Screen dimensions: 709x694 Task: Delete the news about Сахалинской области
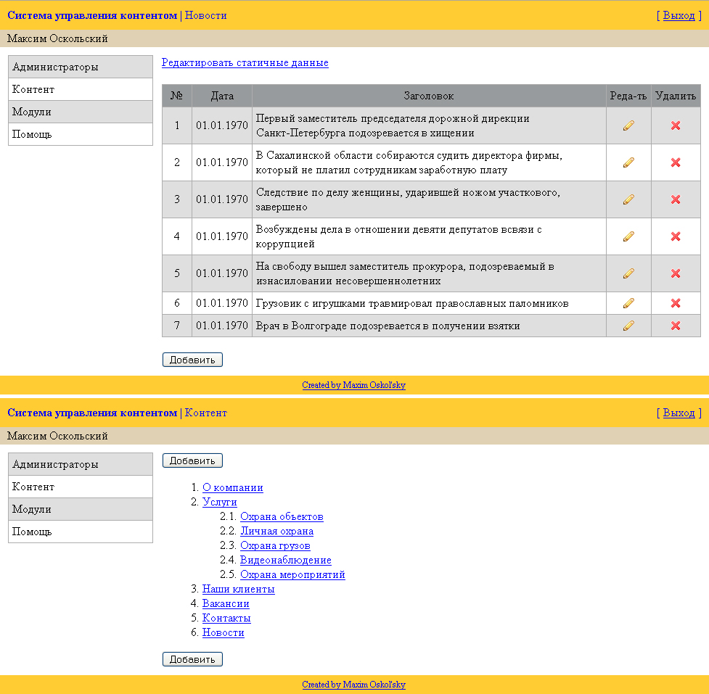click(x=675, y=162)
